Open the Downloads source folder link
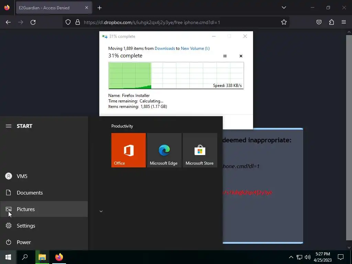This screenshot has width=352, height=264. coord(165,48)
